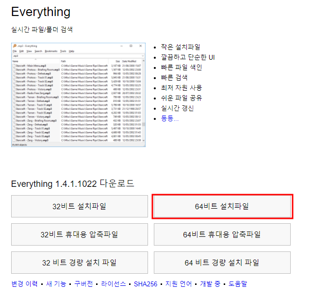Open the 라이선스 link
Viewport: 313px width, 298px height.
coord(114,283)
